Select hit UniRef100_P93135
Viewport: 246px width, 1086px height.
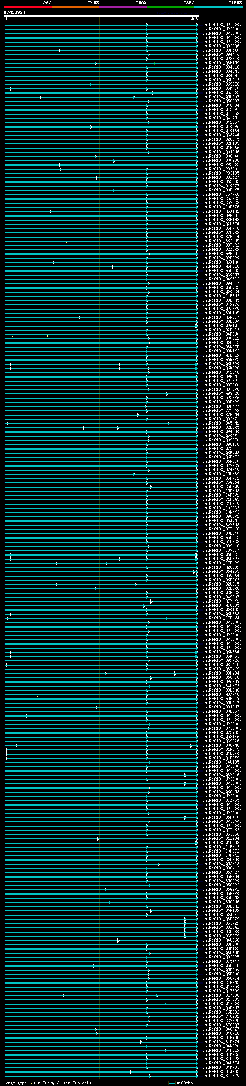[221, 173]
